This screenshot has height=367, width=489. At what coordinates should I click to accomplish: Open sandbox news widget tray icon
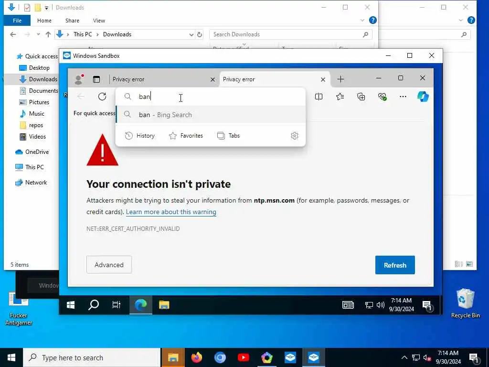click(x=348, y=305)
